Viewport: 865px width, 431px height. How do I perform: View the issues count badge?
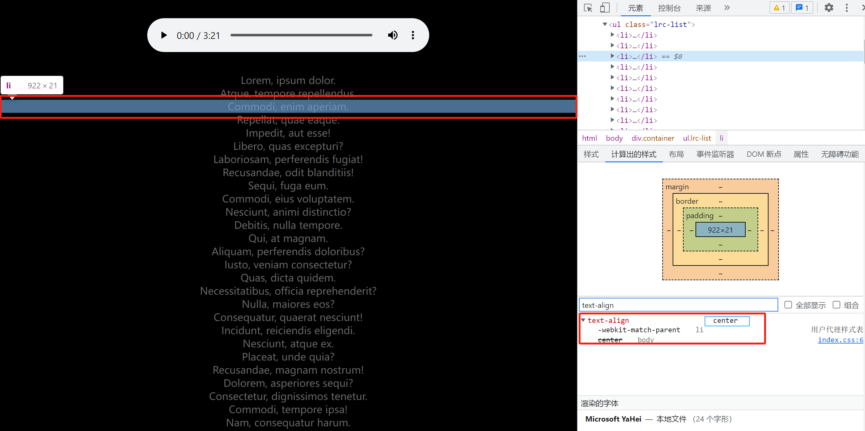(x=802, y=8)
